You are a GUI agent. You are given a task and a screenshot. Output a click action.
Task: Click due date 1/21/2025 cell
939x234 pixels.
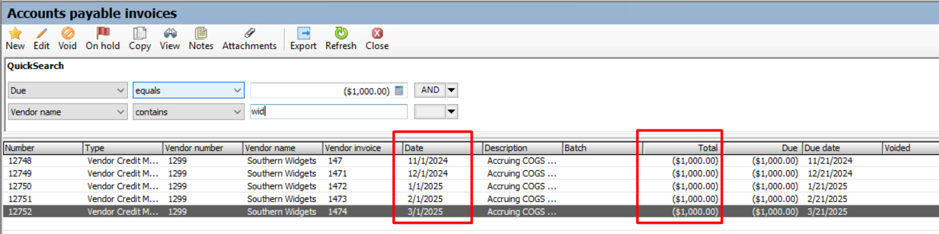point(842,186)
